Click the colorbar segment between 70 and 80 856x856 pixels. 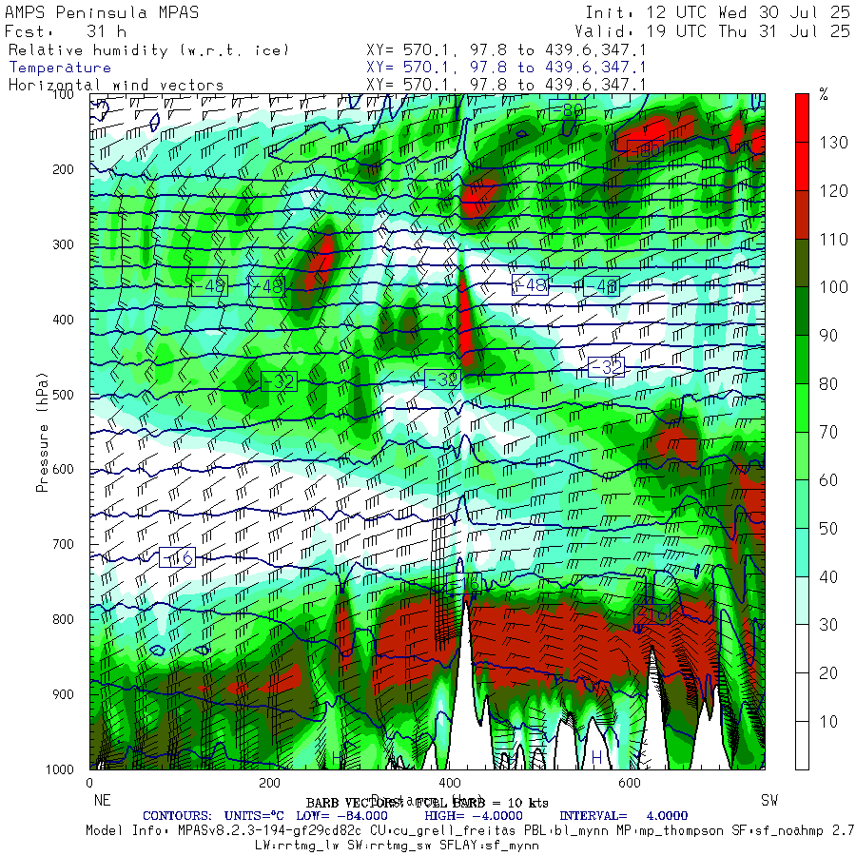click(x=802, y=408)
